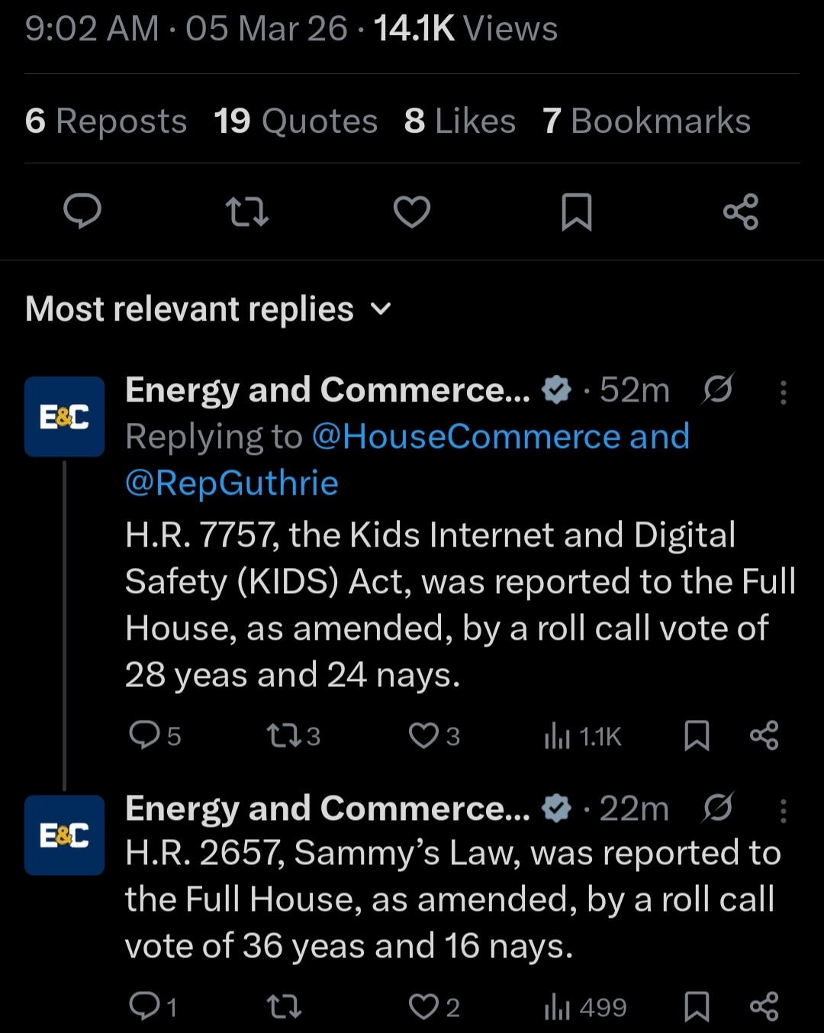
Task: View the 19 Quotes list
Action: point(295,121)
